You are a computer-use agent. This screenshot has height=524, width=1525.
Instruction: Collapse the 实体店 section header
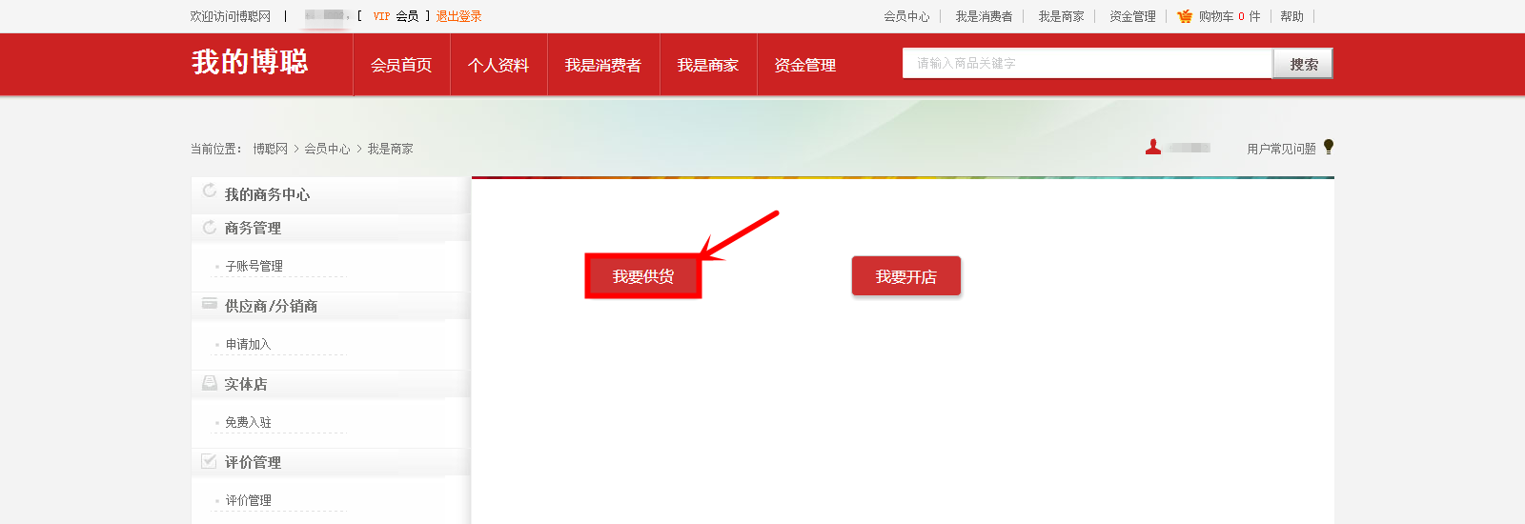331,384
